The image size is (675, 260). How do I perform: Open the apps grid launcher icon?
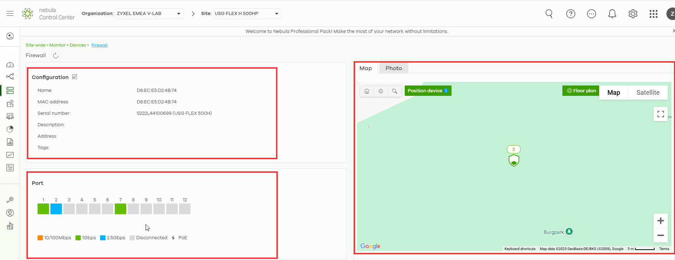point(653,14)
